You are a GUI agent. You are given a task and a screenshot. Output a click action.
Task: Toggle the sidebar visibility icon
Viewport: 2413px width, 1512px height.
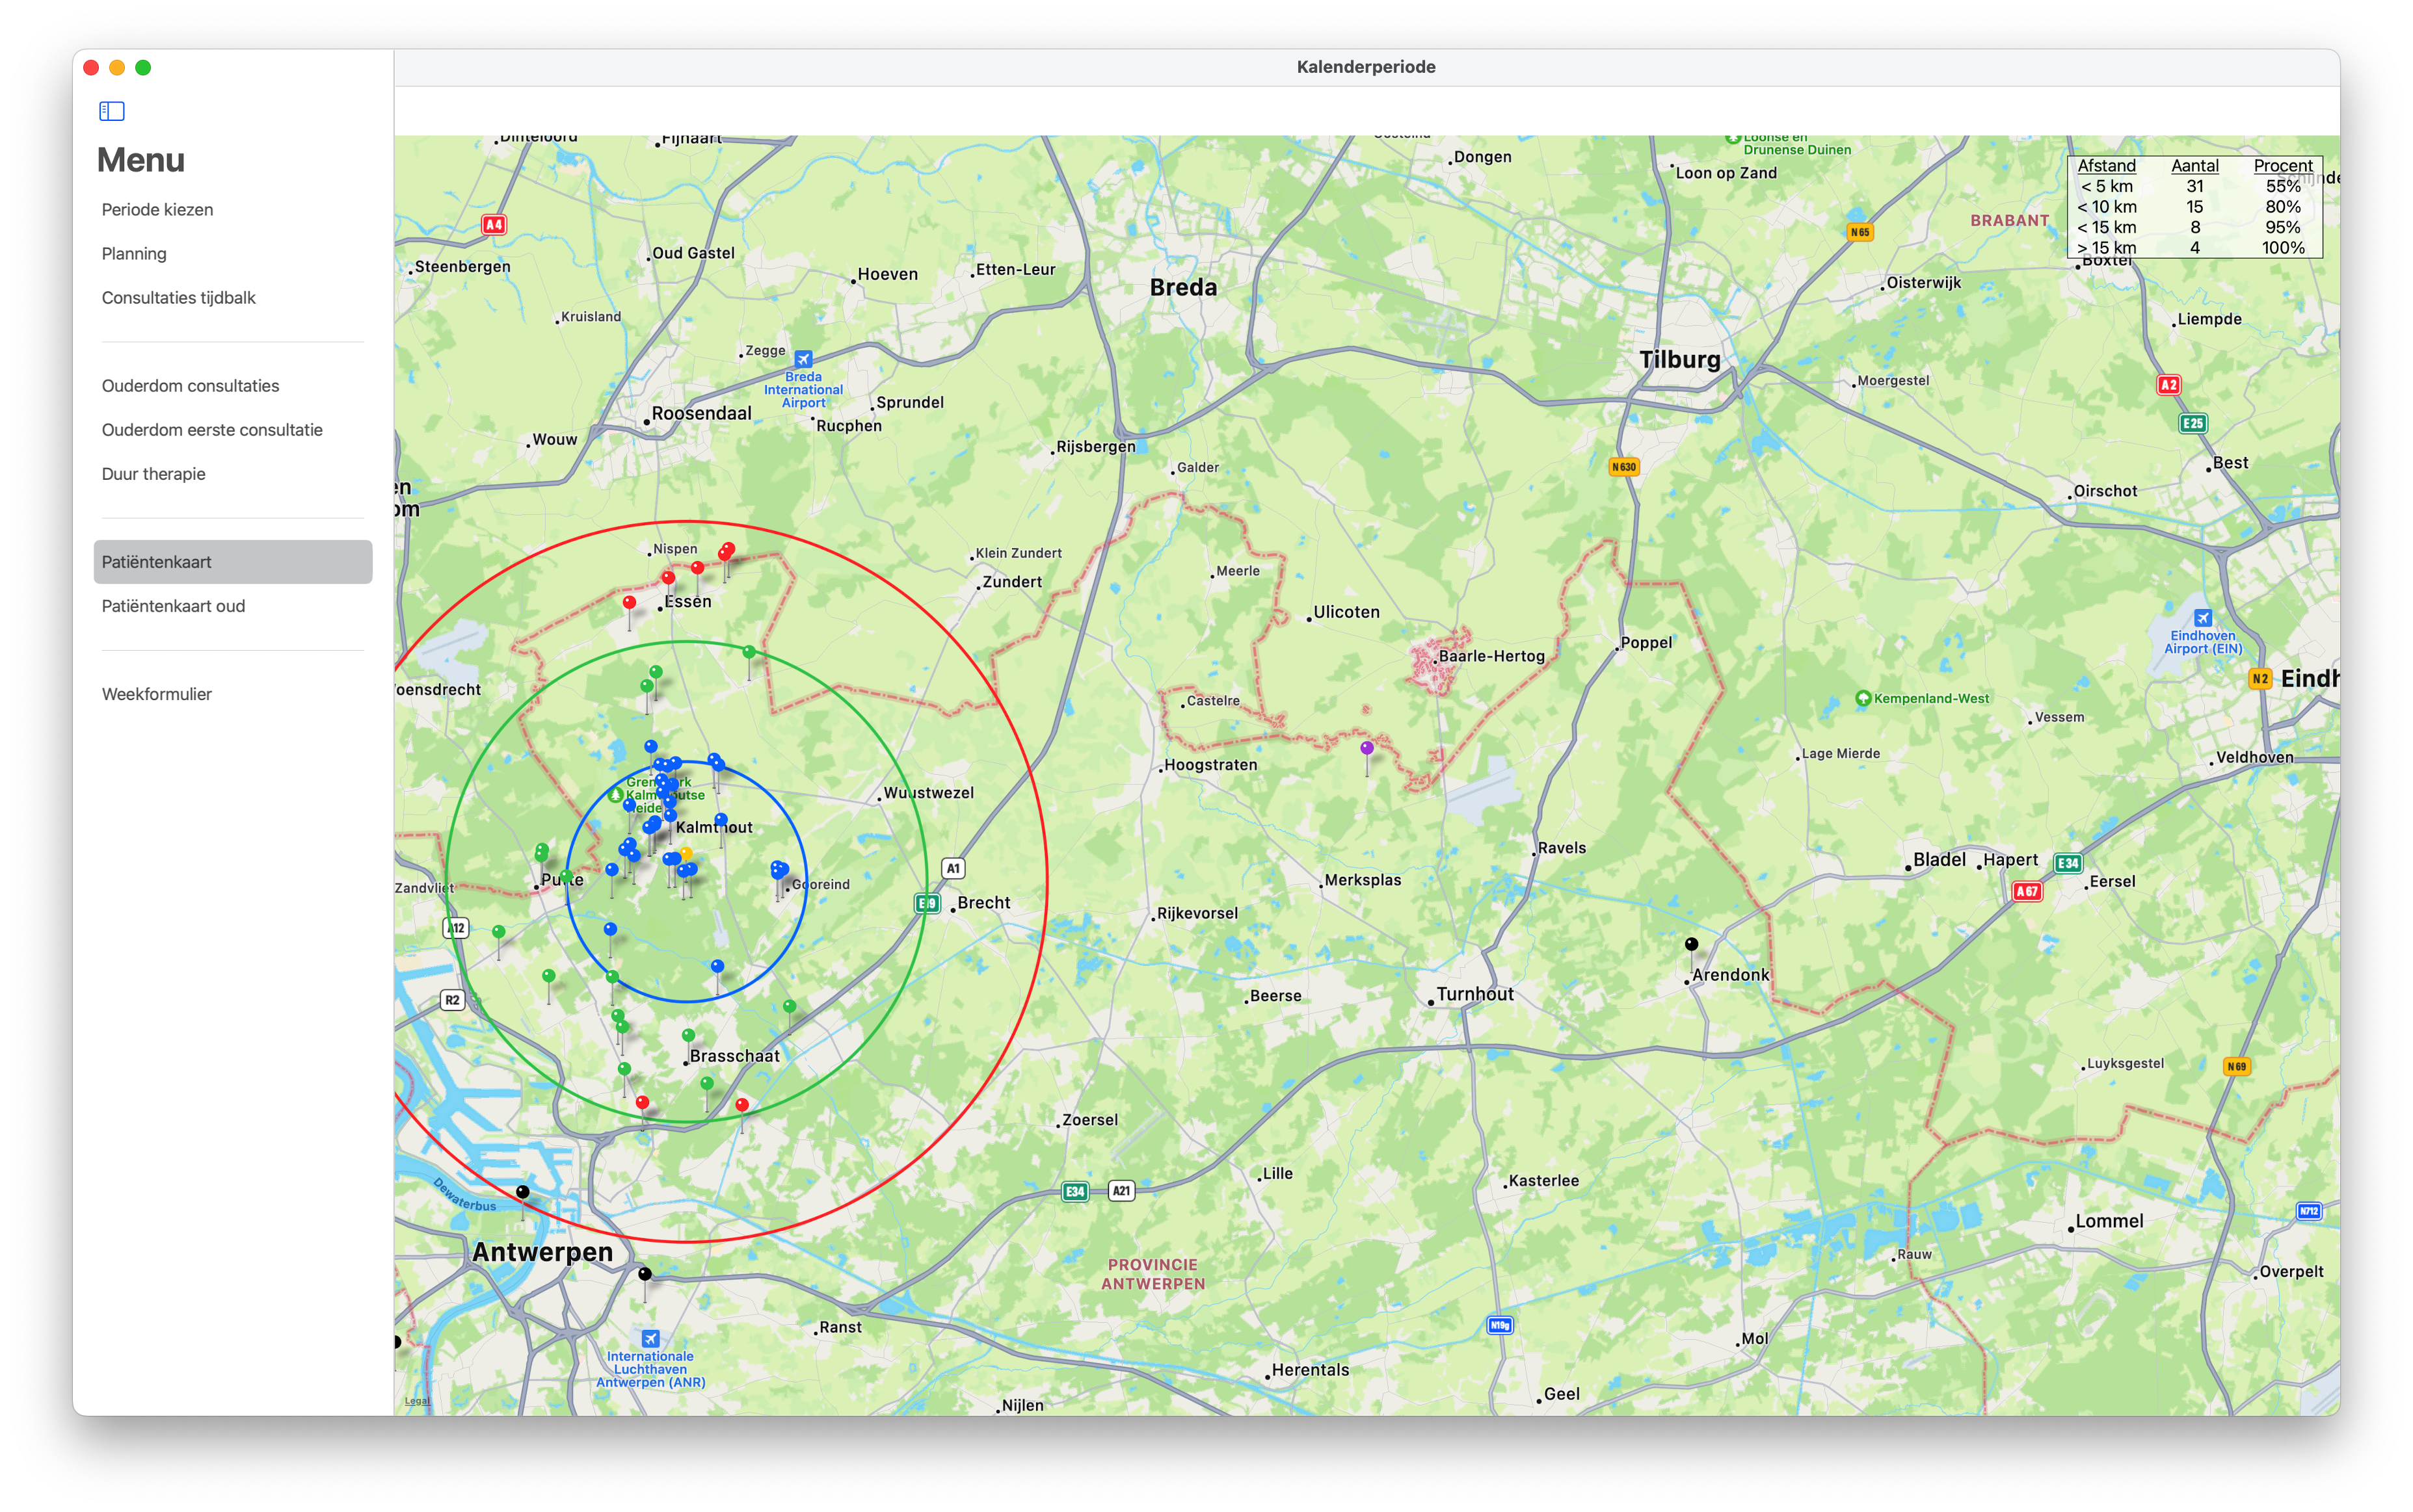click(x=111, y=111)
